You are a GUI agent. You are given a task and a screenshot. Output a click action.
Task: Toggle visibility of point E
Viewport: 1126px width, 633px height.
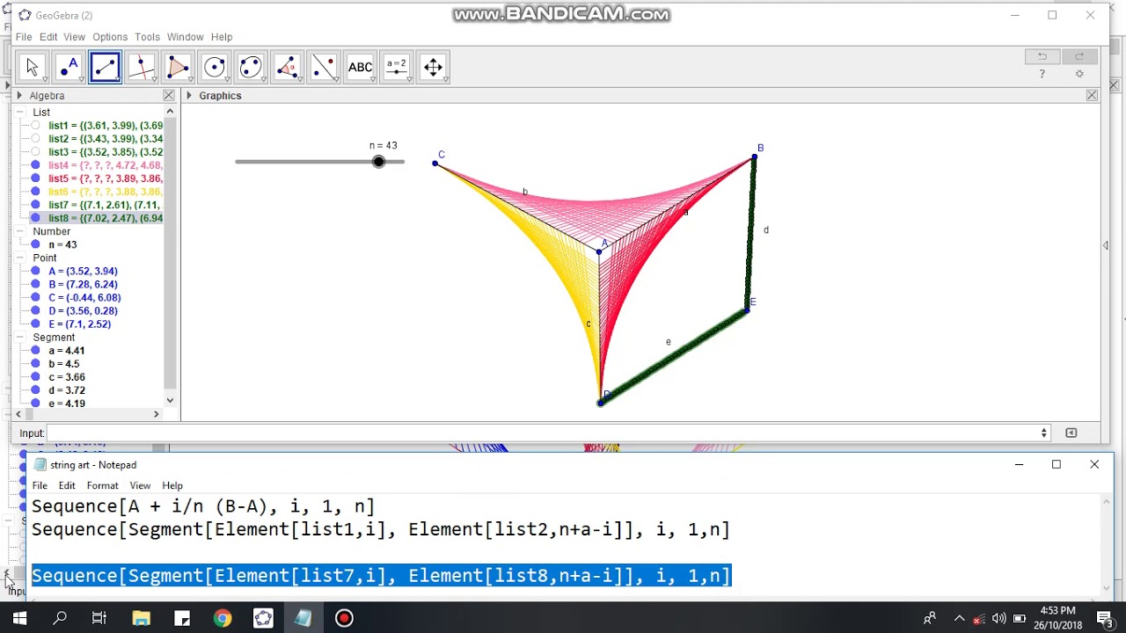pyautogui.click(x=35, y=324)
